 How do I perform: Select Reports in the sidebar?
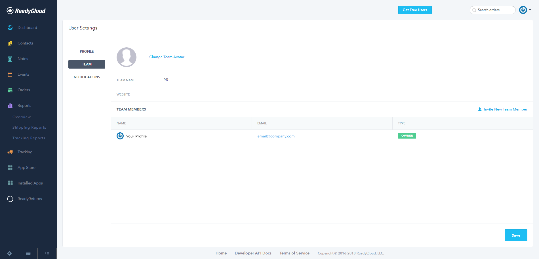(x=24, y=105)
